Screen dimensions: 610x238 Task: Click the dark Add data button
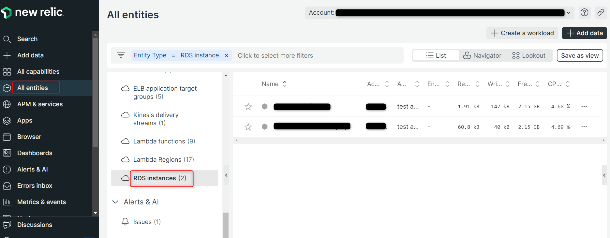[x=585, y=33]
